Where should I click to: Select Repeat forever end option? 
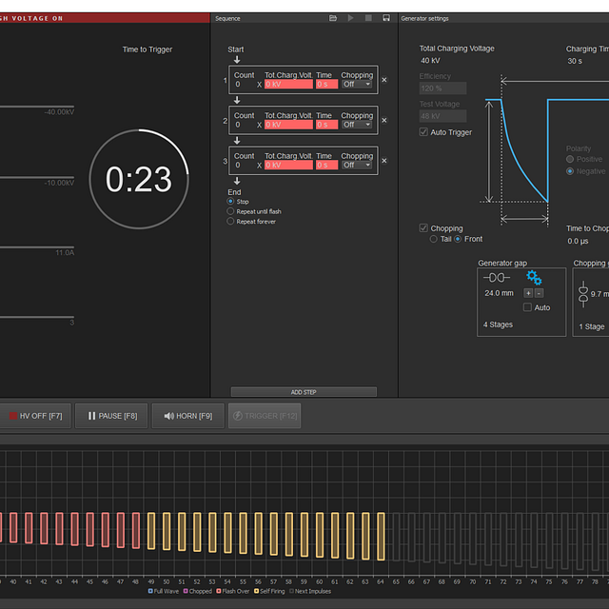pos(230,221)
